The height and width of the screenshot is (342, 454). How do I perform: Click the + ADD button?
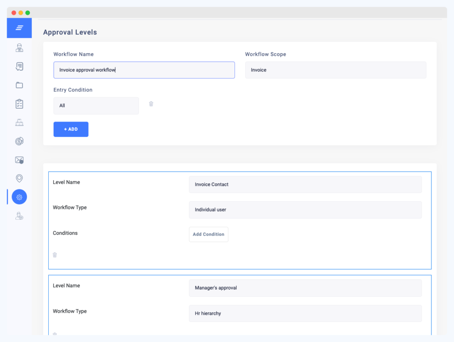click(x=70, y=129)
